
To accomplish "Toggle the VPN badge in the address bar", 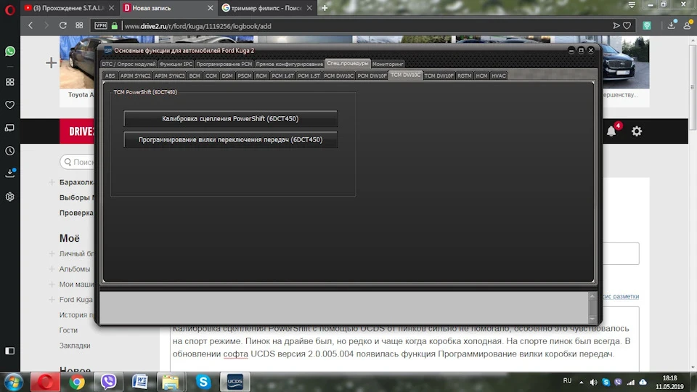I will click(x=101, y=26).
